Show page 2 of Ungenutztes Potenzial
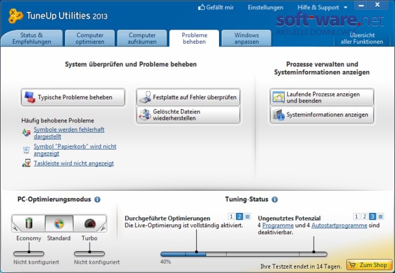The image size is (395, 273). tap(364, 216)
